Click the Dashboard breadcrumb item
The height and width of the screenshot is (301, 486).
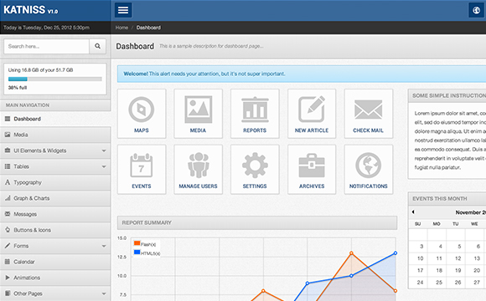click(148, 28)
